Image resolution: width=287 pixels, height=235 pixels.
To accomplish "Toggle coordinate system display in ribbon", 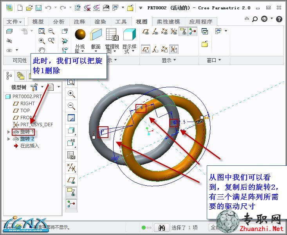I will 174,31.
